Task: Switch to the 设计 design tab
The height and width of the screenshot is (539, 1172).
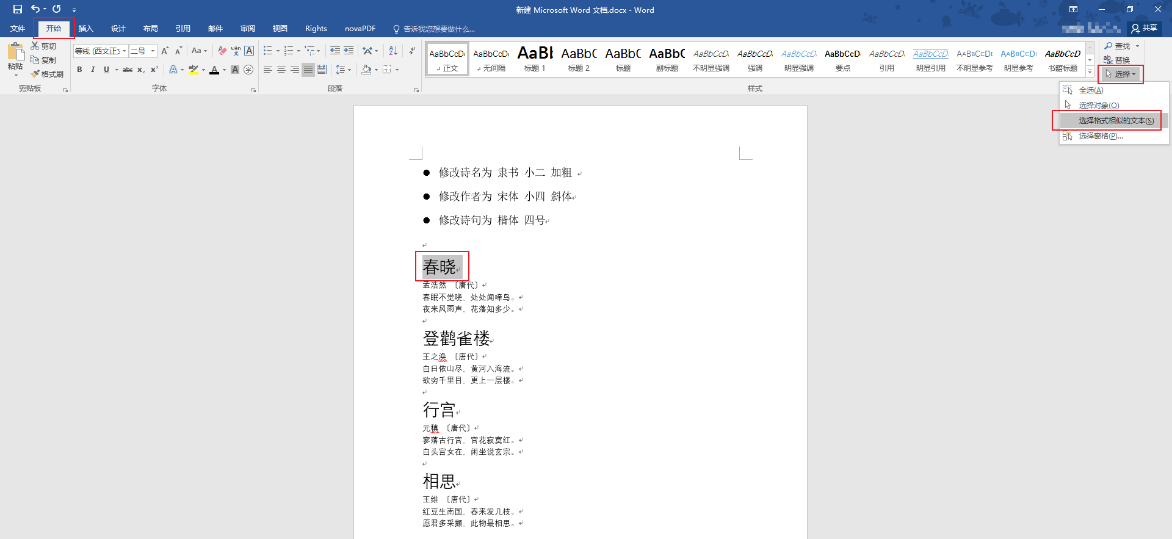Action: (118, 29)
